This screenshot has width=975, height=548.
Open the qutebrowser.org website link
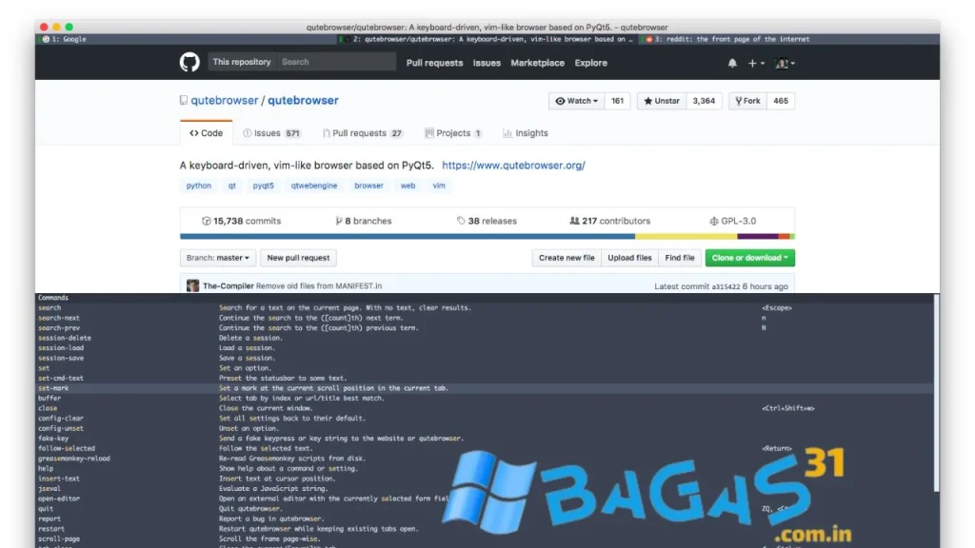513,166
